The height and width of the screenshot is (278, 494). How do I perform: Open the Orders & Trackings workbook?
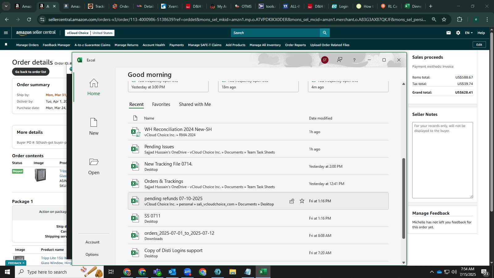click(x=258, y=184)
